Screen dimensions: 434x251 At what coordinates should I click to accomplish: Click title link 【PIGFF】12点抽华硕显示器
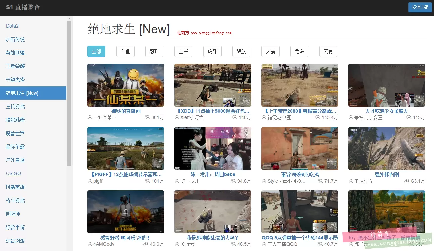tap(126, 174)
